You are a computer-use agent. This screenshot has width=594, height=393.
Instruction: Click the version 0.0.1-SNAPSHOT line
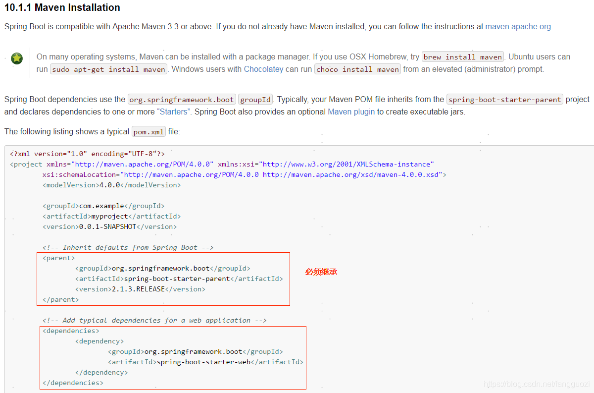[109, 226]
